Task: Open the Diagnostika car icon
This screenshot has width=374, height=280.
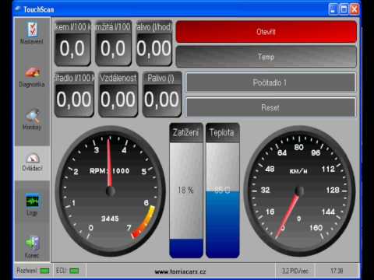Action: 32,72
